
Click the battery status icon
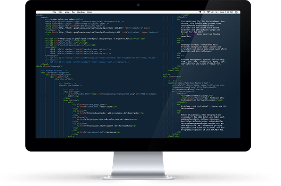tap(217, 12)
